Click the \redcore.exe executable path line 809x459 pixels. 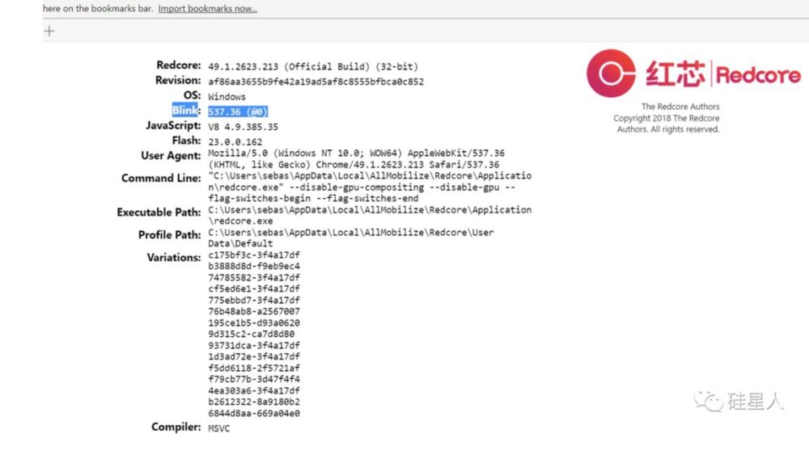[241, 221]
